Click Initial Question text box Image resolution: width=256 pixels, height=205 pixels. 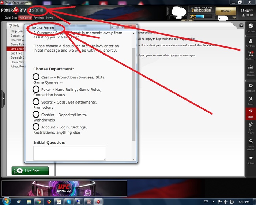(x=69, y=153)
